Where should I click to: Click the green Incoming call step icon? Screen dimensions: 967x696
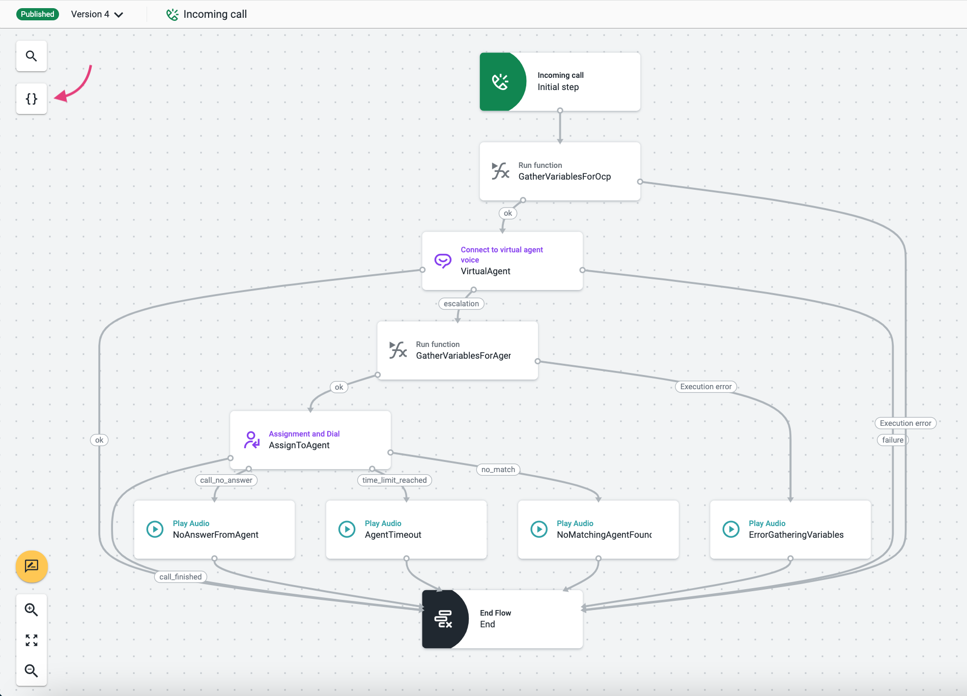(x=500, y=82)
